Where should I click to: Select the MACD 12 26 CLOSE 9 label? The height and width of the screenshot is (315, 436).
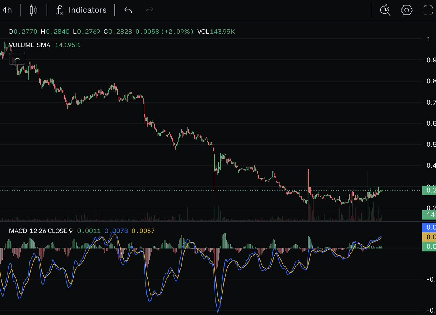click(41, 231)
